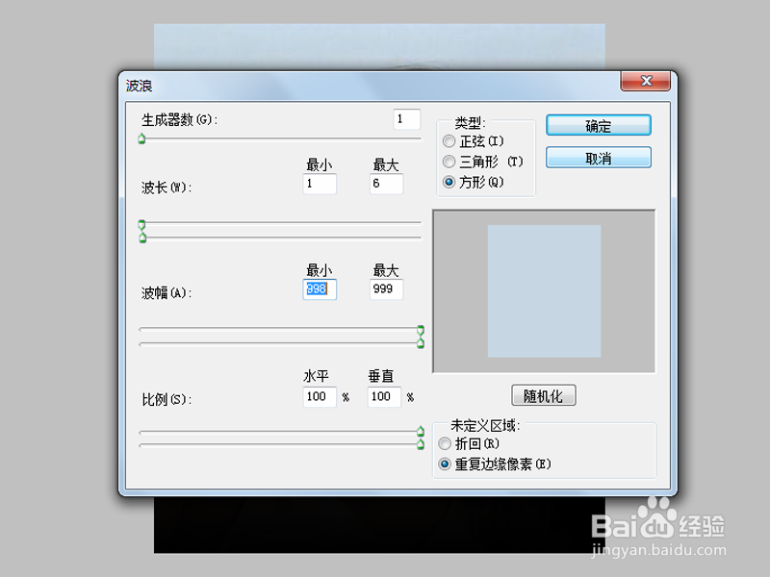Click the 水平 scale field showing 100
Image resolution: width=770 pixels, height=577 pixels.
pos(319,396)
